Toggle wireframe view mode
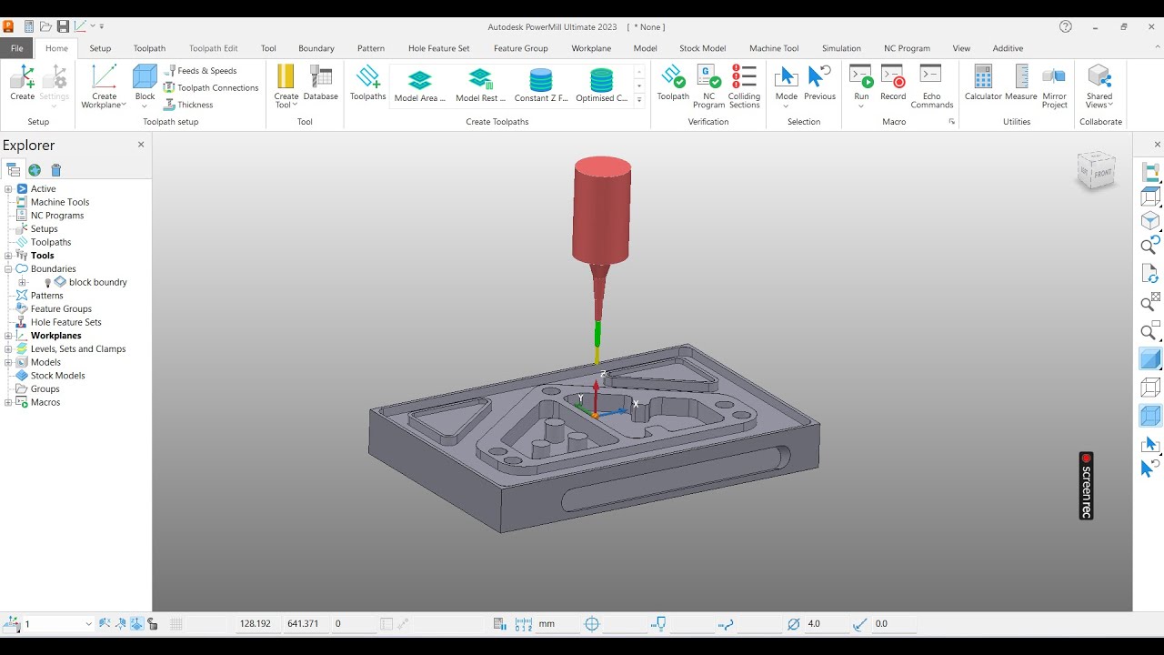1164x655 pixels. [x=1150, y=388]
